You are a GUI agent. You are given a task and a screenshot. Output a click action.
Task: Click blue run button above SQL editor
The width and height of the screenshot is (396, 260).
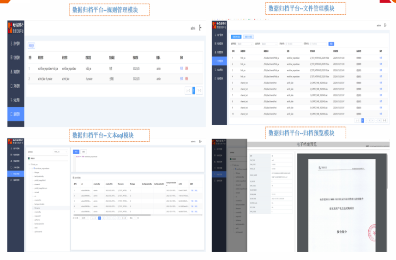tap(76, 152)
